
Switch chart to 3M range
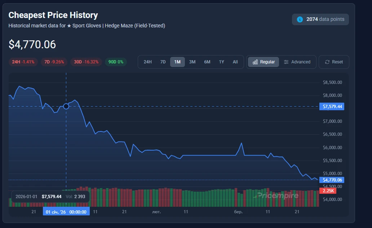tap(192, 62)
